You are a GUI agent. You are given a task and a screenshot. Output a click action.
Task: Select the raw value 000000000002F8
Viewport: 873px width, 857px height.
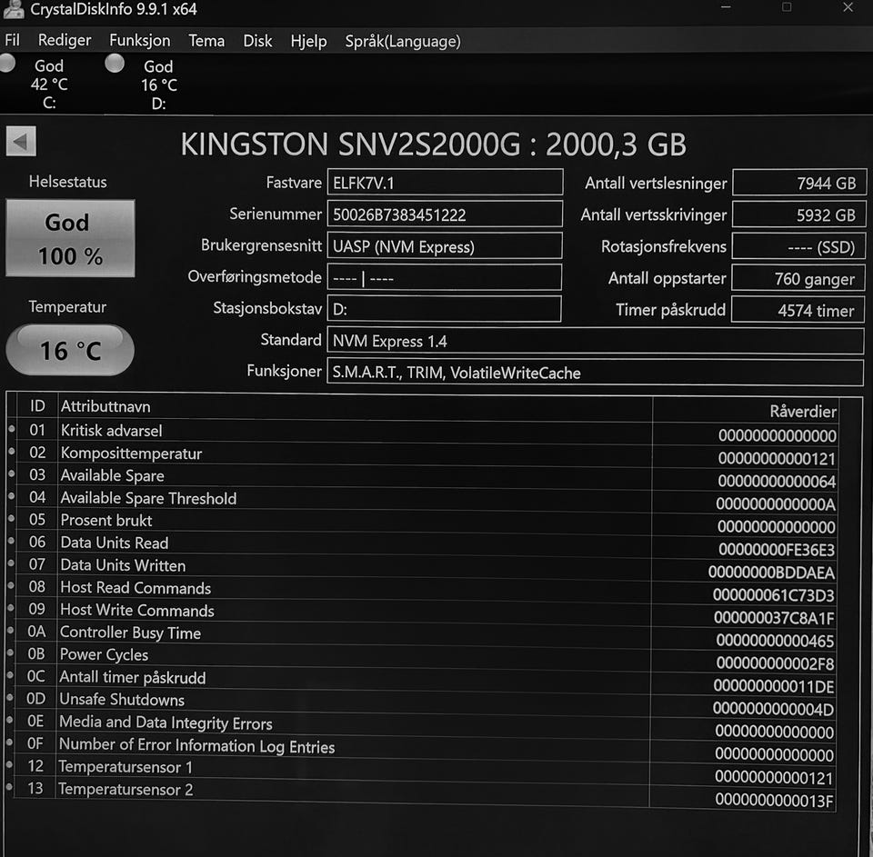(x=775, y=663)
